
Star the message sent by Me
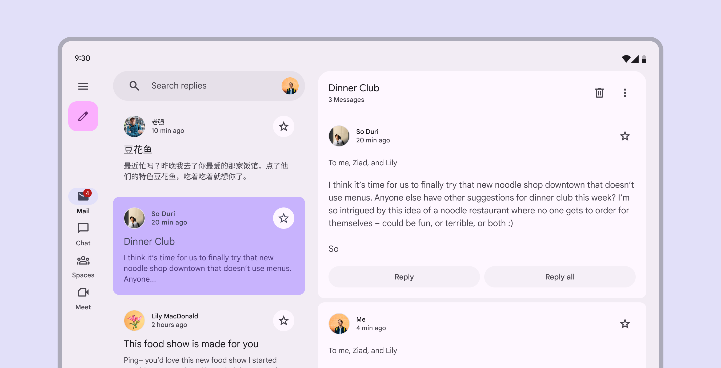[625, 324]
